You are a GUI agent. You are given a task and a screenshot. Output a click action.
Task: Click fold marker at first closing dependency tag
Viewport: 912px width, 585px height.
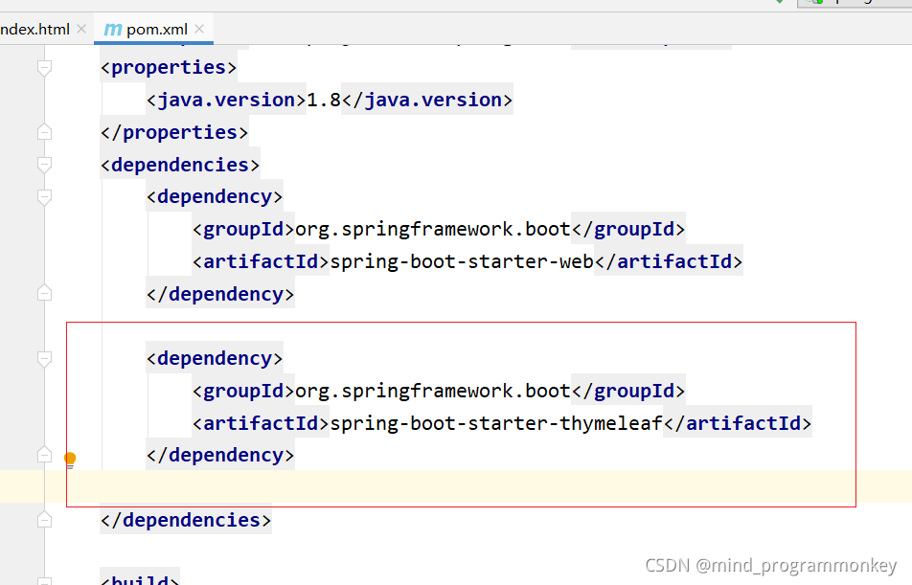[44, 293]
